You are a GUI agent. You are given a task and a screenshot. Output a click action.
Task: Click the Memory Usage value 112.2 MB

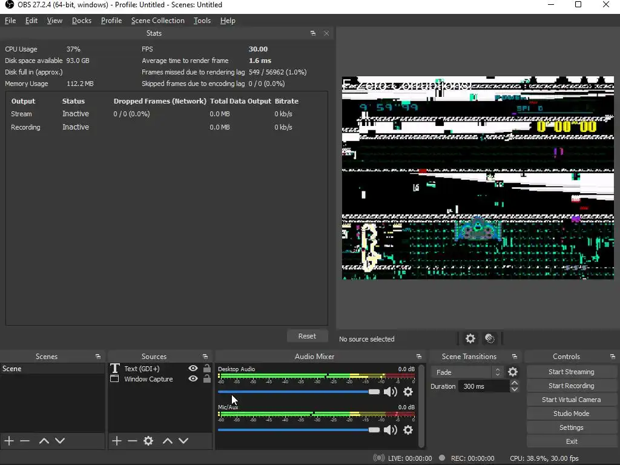pyautogui.click(x=81, y=84)
